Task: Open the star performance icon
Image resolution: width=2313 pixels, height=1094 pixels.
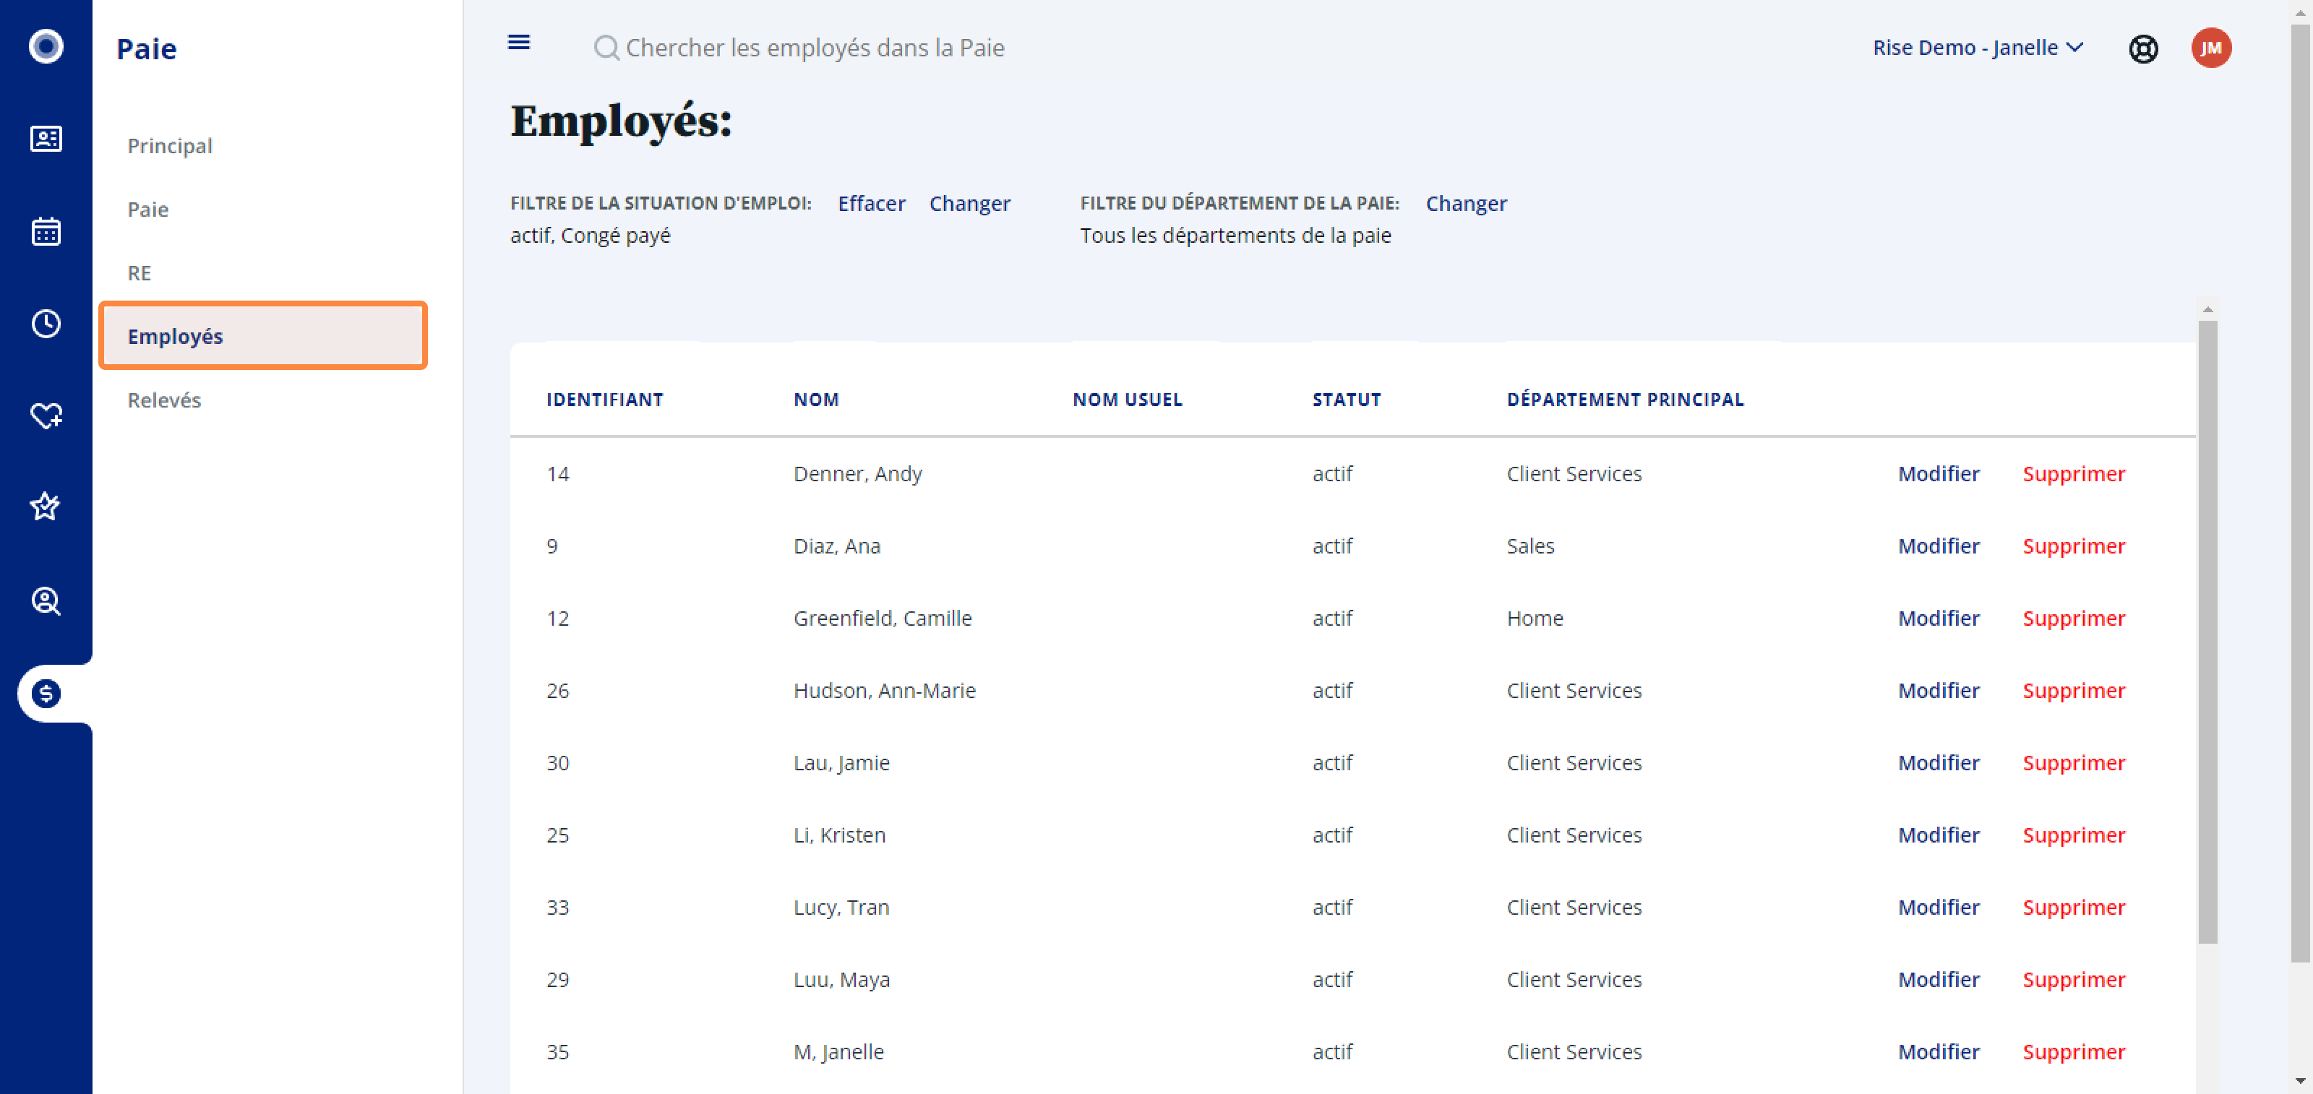Action: coord(46,507)
